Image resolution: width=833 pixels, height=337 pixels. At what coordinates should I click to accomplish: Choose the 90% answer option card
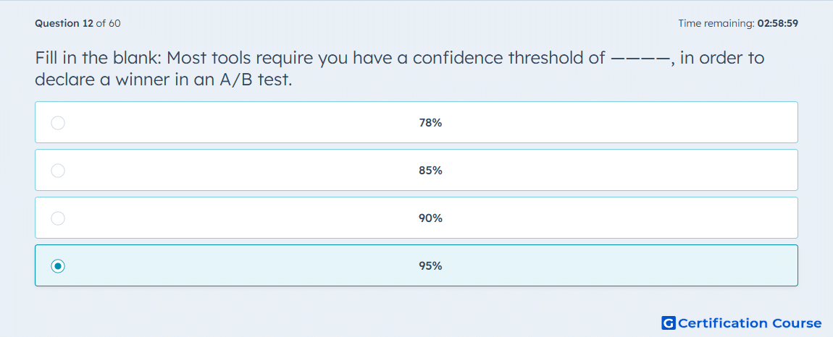(x=416, y=218)
